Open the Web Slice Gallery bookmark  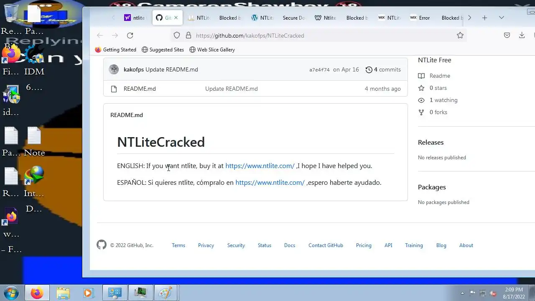tap(212, 50)
